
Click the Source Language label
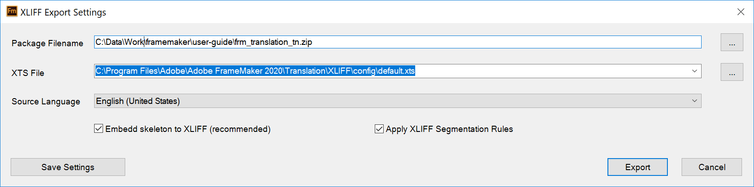[x=46, y=101]
